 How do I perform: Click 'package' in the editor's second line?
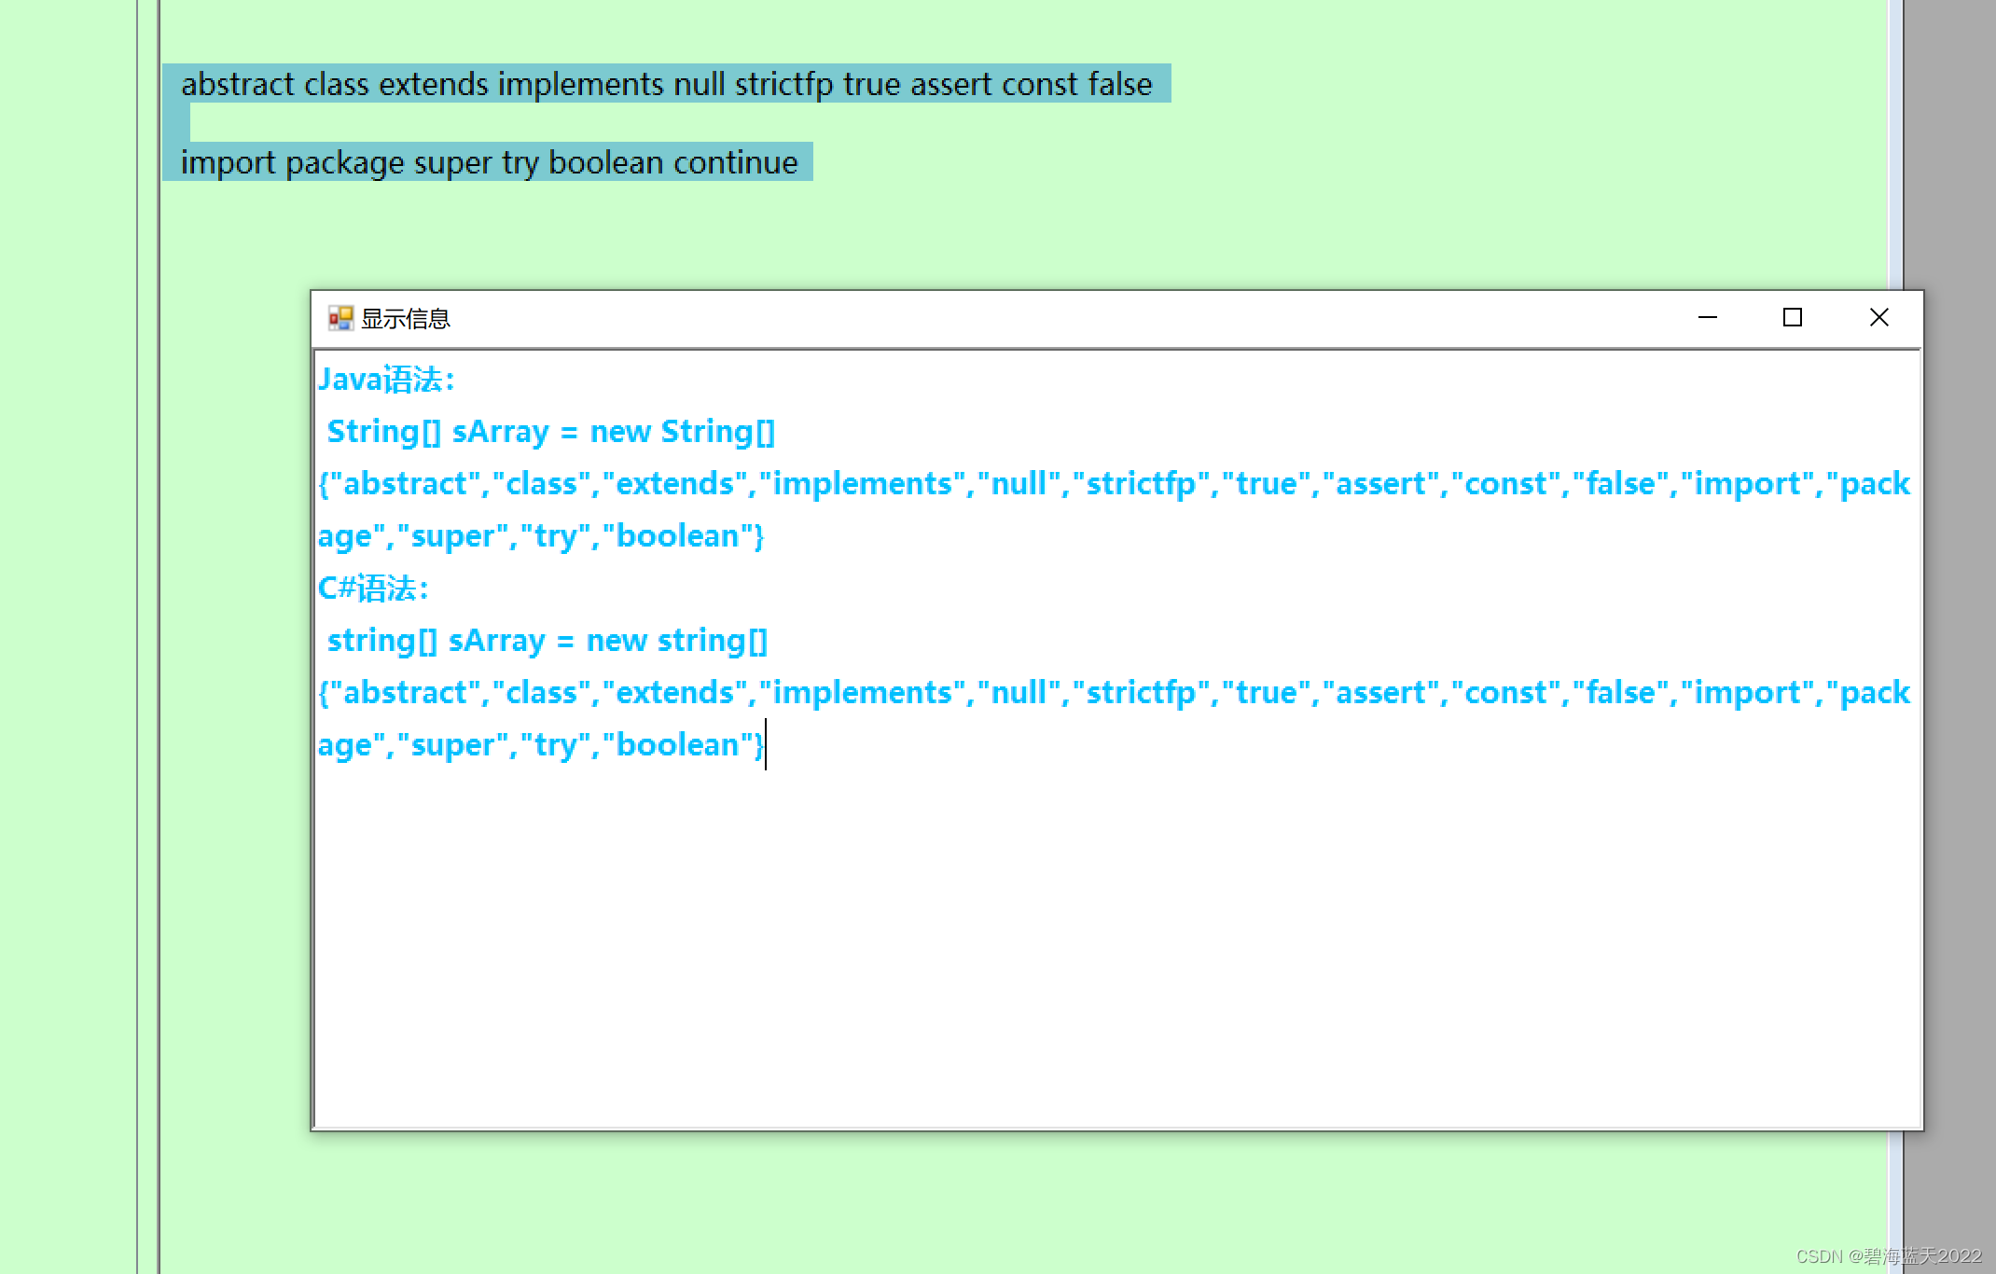tap(344, 163)
